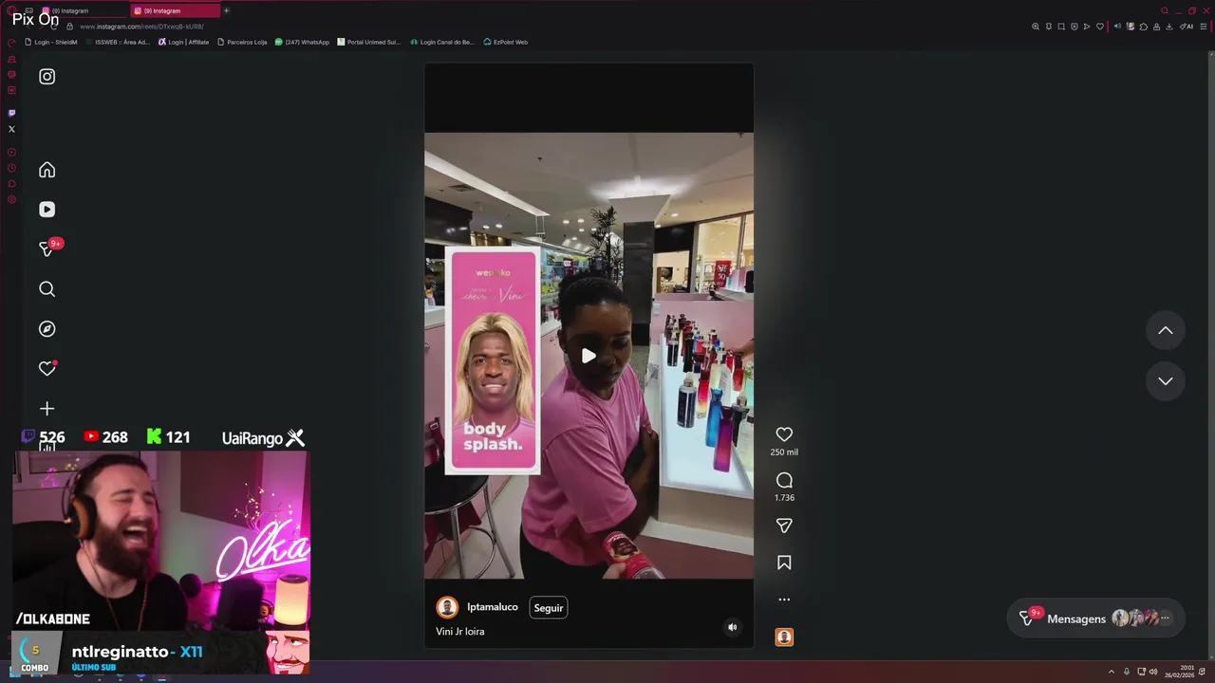Image resolution: width=1215 pixels, height=683 pixels.
Task: Follow lptamaluco with the Seguir button
Action: (x=549, y=608)
